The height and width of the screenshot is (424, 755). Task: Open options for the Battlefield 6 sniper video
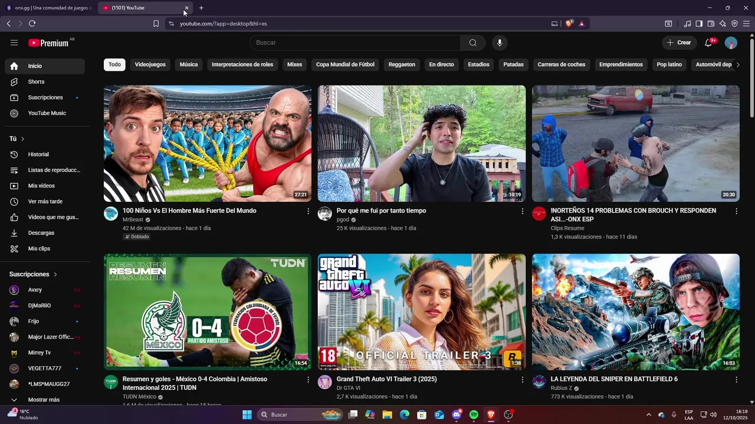pyautogui.click(x=736, y=380)
